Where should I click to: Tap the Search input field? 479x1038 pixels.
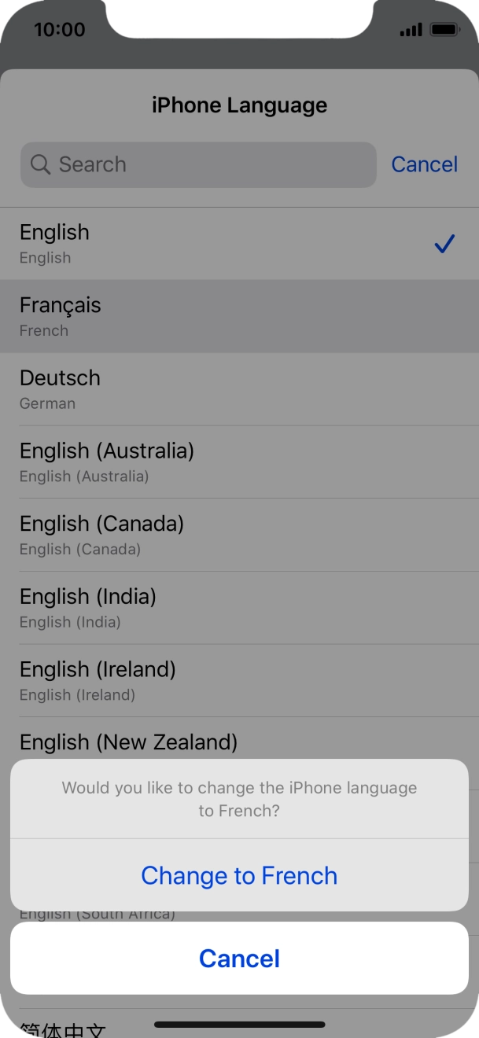pyautogui.click(x=197, y=164)
